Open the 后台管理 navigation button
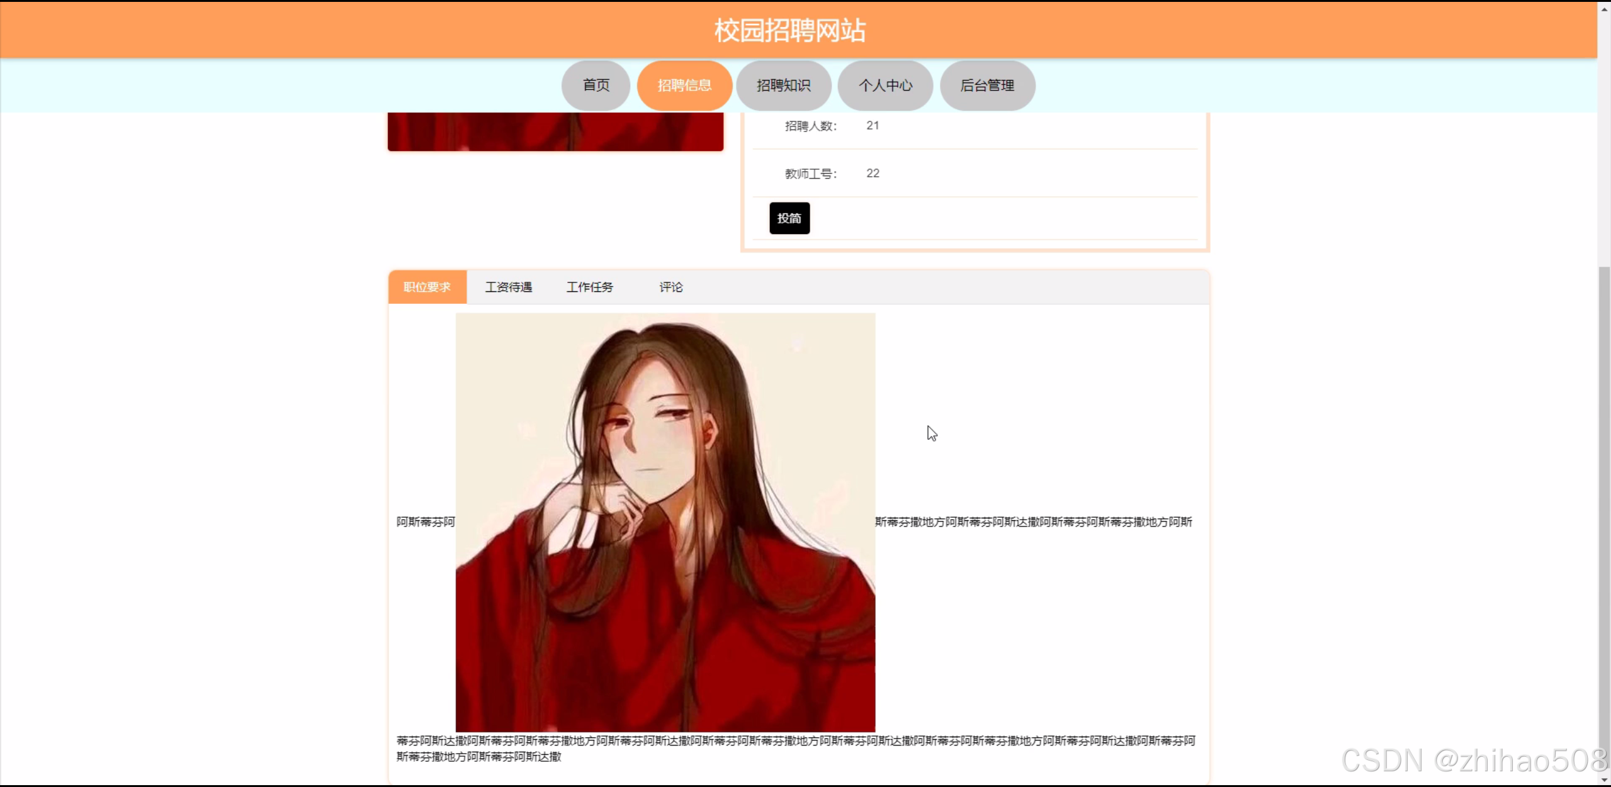This screenshot has width=1611, height=787. pyautogui.click(x=987, y=86)
